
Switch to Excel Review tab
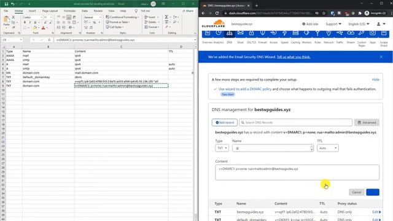pyautogui.click(x=98, y=11)
